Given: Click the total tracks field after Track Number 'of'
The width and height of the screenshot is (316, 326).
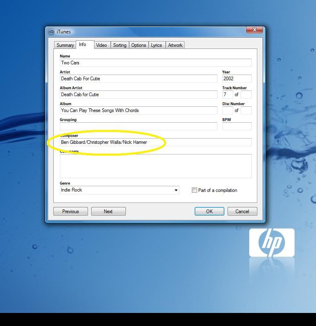Looking at the screenshot, I should pyautogui.click(x=246, y=95).
